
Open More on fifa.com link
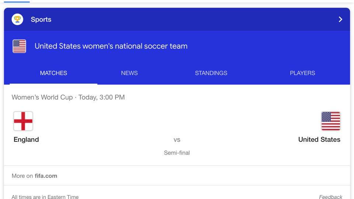point(34,176)
